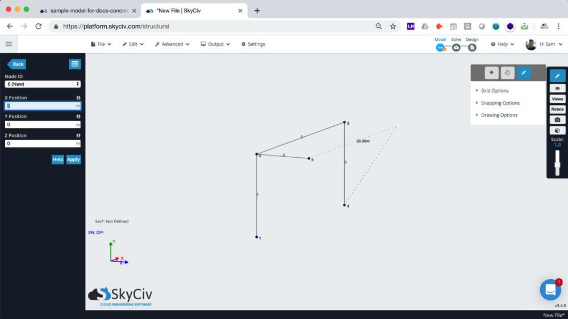Open a new browser tab
Screen dimensions: 568x319
tap(257, 11)
